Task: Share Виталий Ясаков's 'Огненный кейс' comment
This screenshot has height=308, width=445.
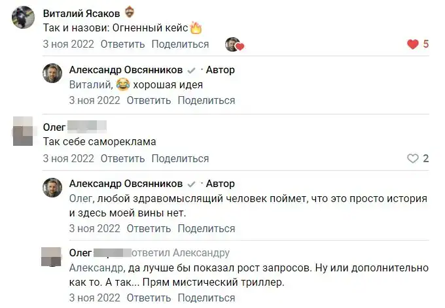Action: coord(180,44)
